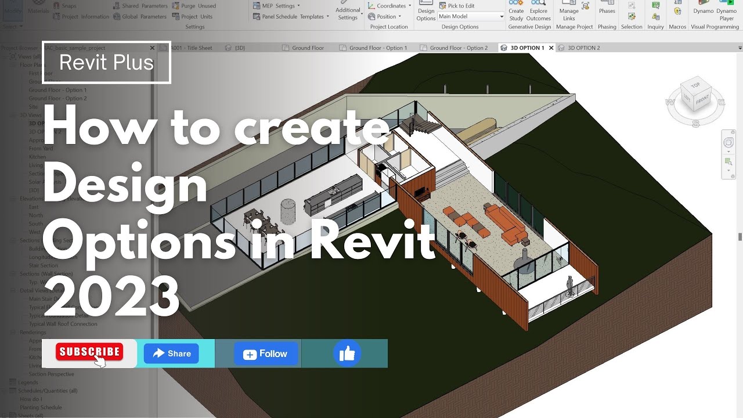The width and height of the screenshot is (743, 418).
Task: Select Ground Floor - Option 2 in Project Browser
Action: 57,98
